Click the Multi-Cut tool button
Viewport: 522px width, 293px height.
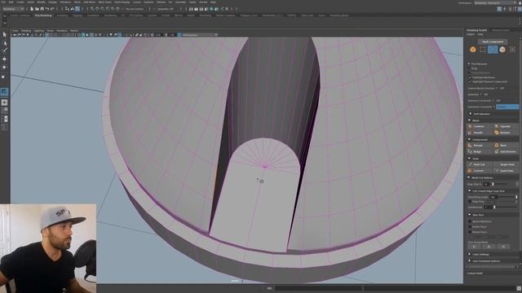[x=480, y=164]
